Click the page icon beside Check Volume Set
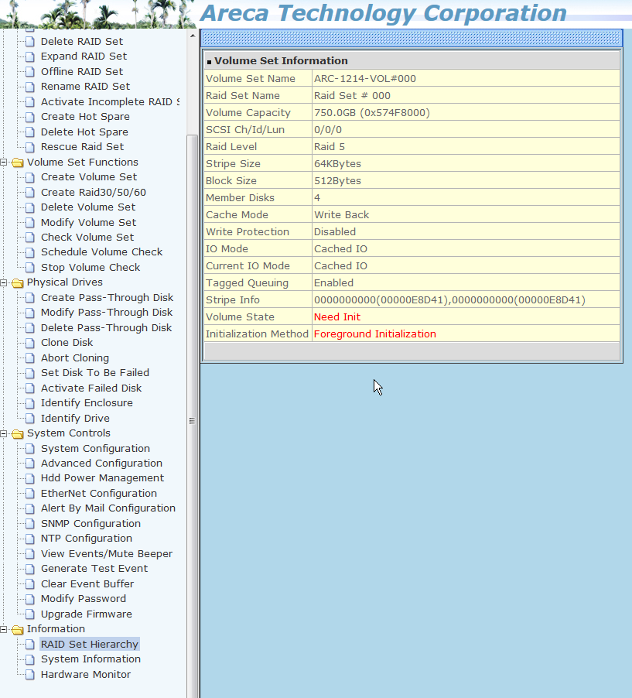Screen dimensions: 632x698 click(x=30, y=238)
